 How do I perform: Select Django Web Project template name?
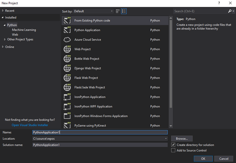click(x=88, y=68)
